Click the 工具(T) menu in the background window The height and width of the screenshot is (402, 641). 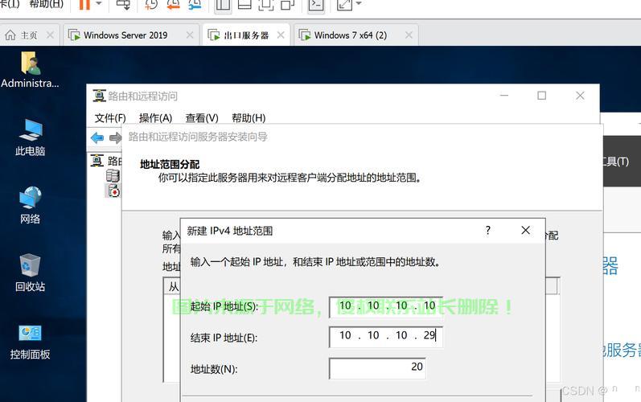tap(615, 162)
